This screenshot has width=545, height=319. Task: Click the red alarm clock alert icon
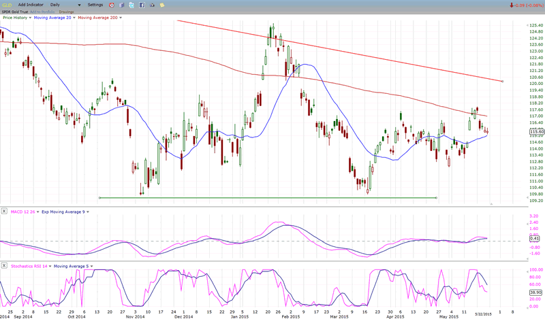[x=112, y=5]
